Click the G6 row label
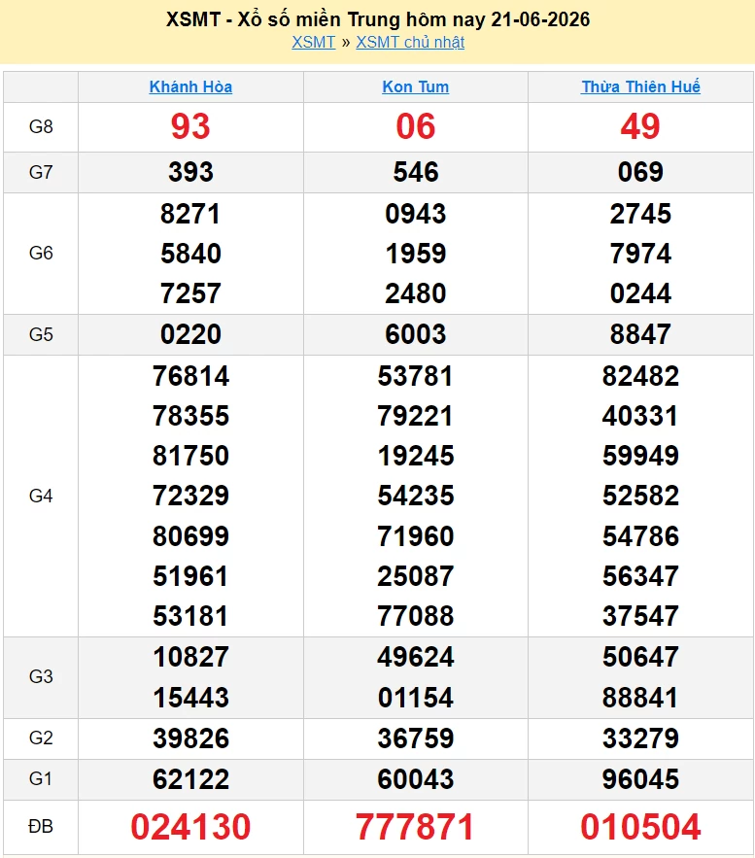Screen dimensions: 755x858 tap(41, 253)
